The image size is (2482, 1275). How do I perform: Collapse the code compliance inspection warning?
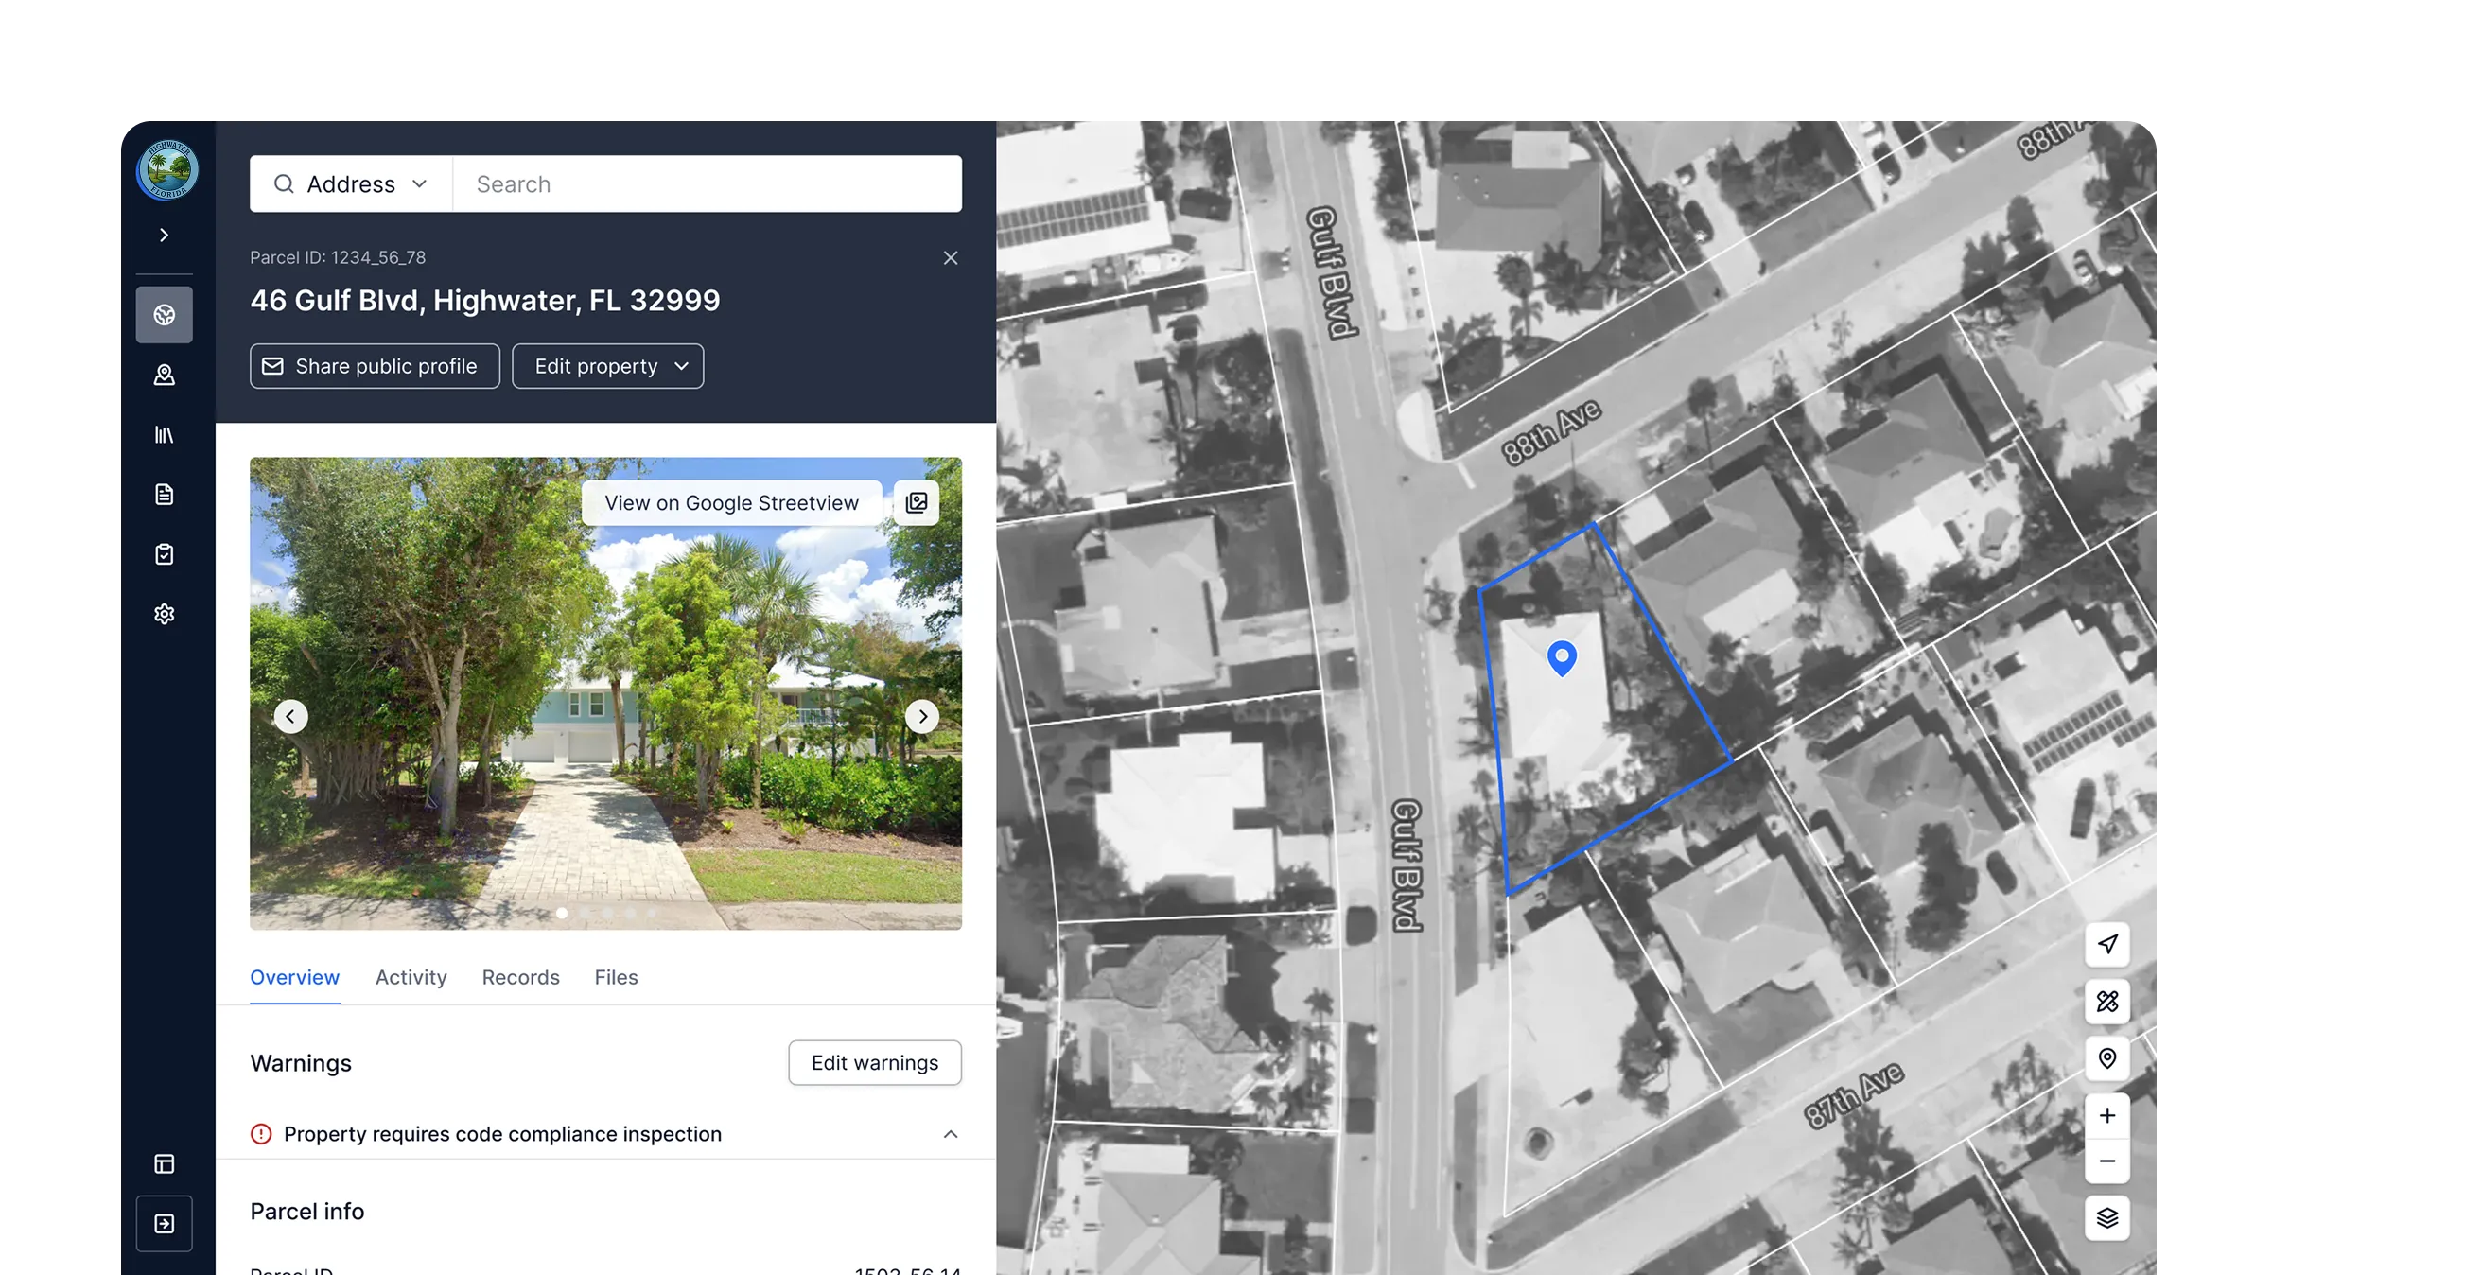pos(950,1134)
